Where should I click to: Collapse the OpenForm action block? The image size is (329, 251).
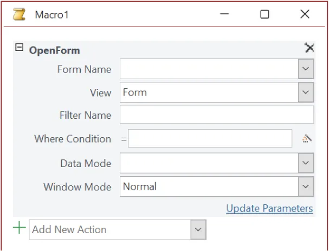(x=19, y=48)
